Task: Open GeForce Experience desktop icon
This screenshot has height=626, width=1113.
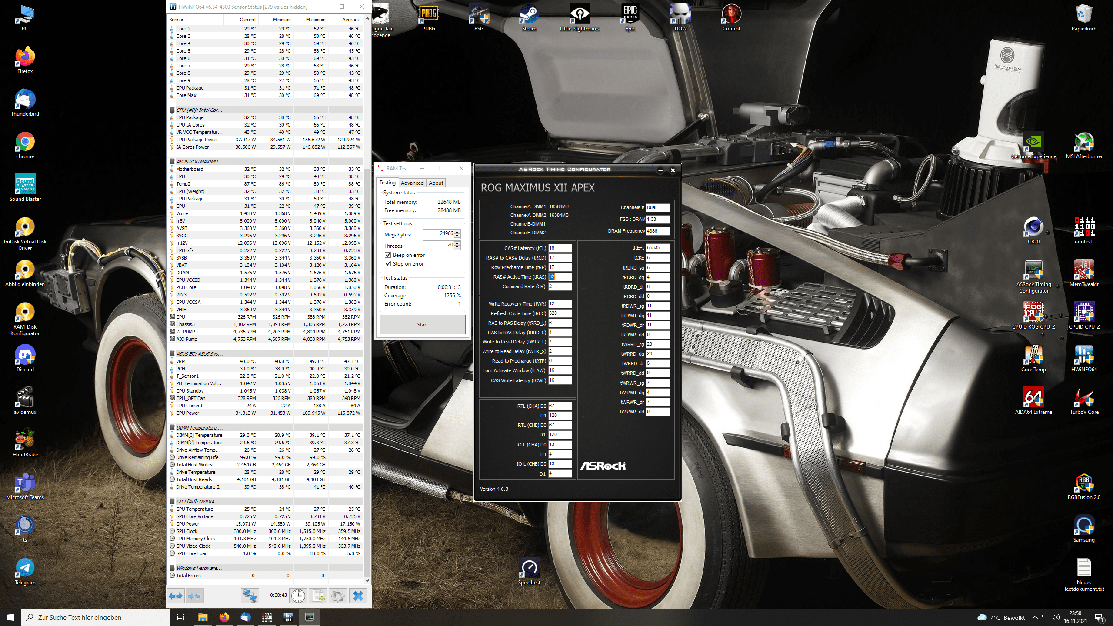Action: coord(1033,145)
